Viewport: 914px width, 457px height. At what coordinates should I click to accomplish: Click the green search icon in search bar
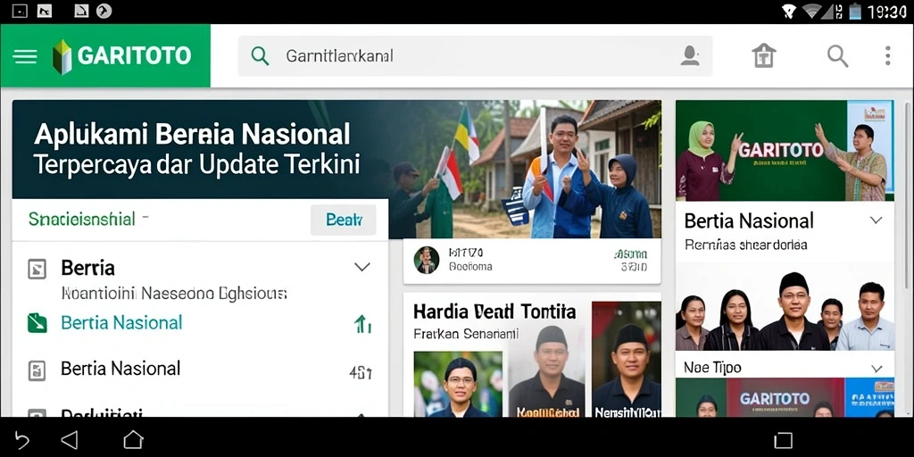[x=260, y=56]
